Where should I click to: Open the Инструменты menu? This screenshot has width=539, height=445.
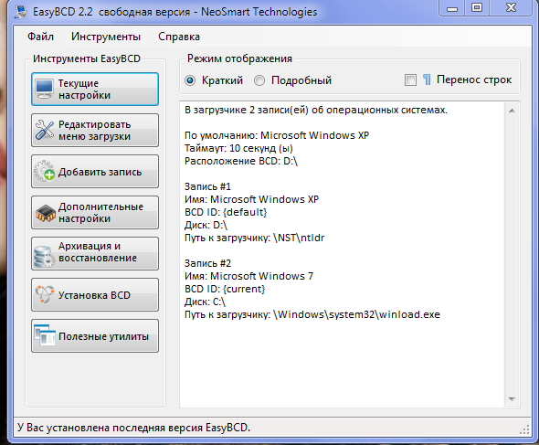click(106, 37)
